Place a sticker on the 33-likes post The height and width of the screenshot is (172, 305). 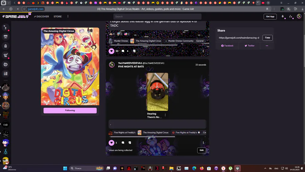[x=134, y=51]
